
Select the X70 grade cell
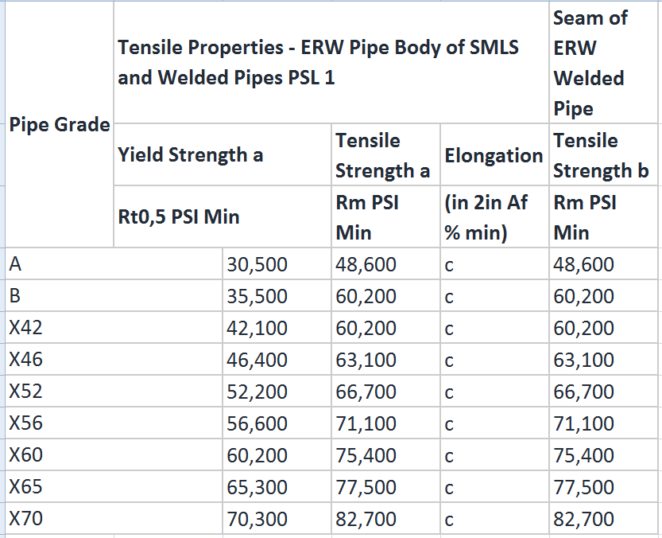coord(114,519)
